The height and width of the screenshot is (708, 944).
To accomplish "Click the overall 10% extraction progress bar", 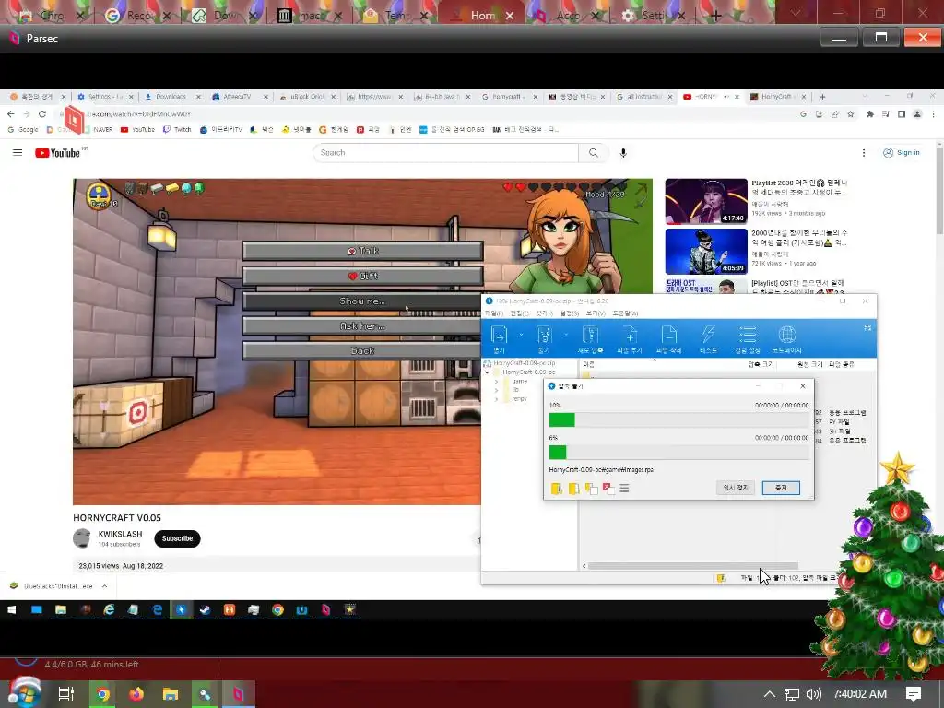I will coord(679,419).
